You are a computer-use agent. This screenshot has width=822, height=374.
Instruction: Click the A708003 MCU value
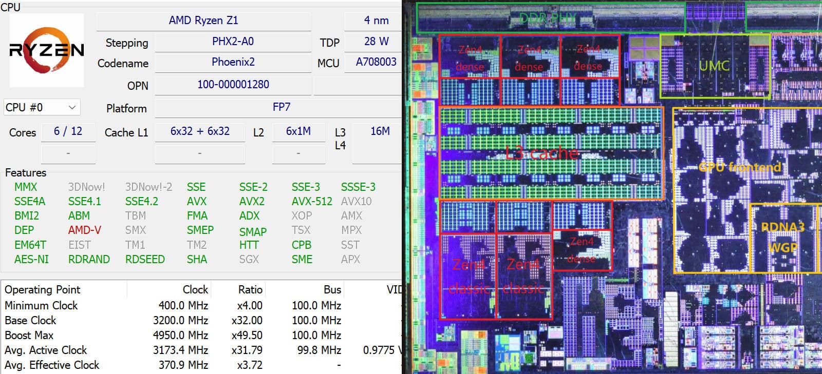376,62
